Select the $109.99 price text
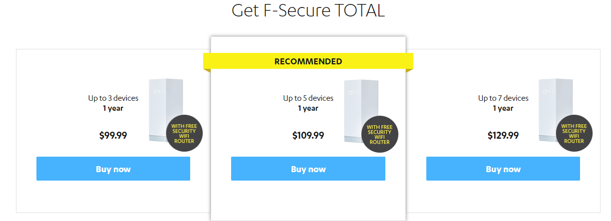 coord(308,135)
